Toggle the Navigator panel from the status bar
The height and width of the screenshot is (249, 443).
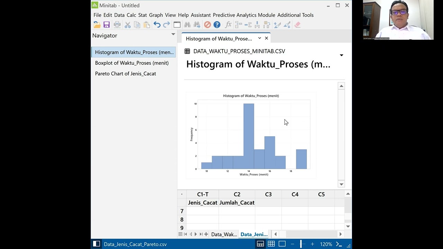(97, 244)
